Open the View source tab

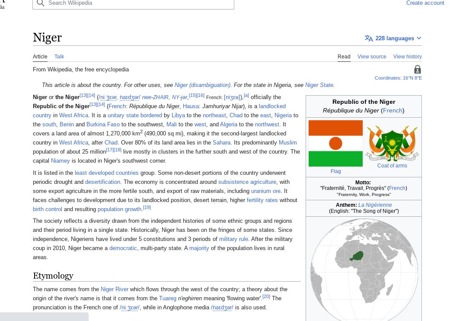tap(372, 57)
